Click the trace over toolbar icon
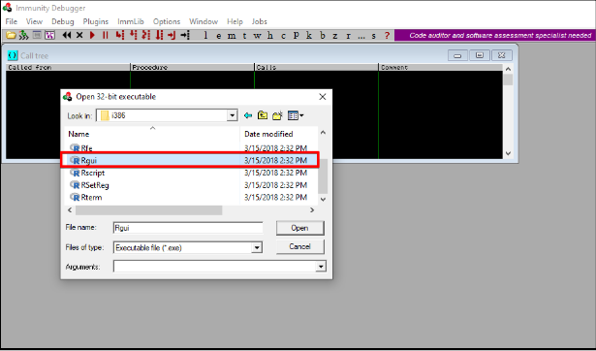This screenshot has width=596, height=351. coord(159,35)
